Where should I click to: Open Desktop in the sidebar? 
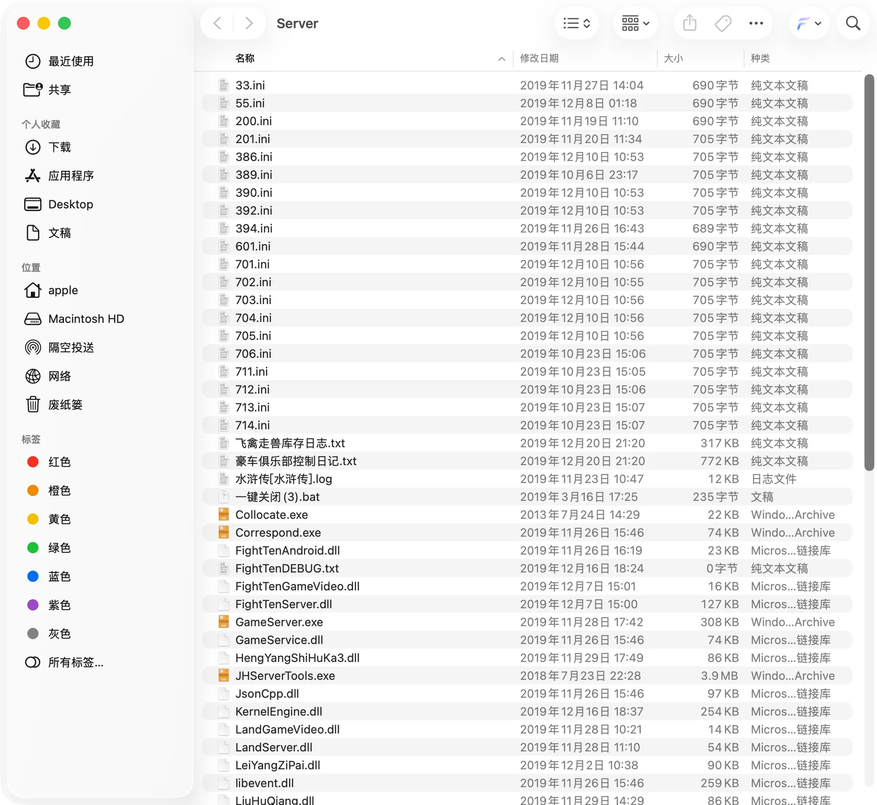(58, 204)
